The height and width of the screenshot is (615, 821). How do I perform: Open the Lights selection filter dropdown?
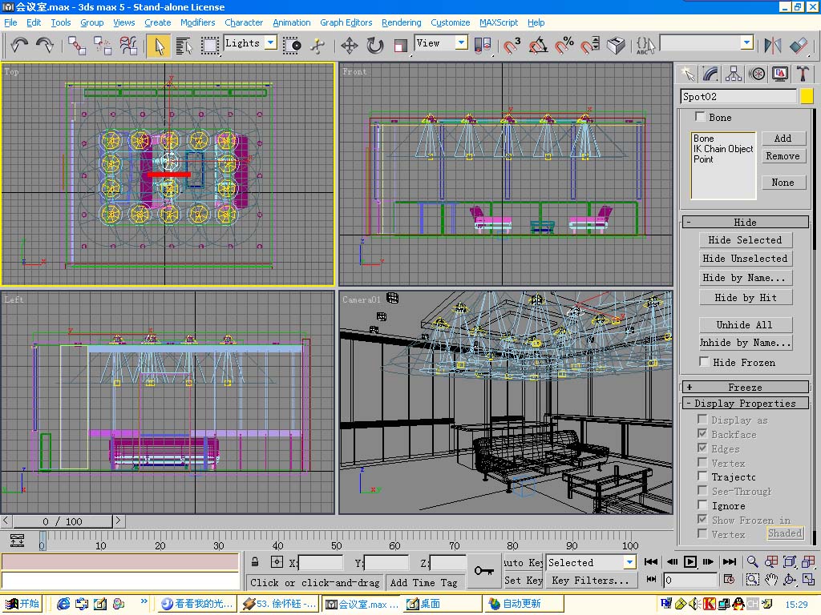pyautogui.click(x=270, y=43)
